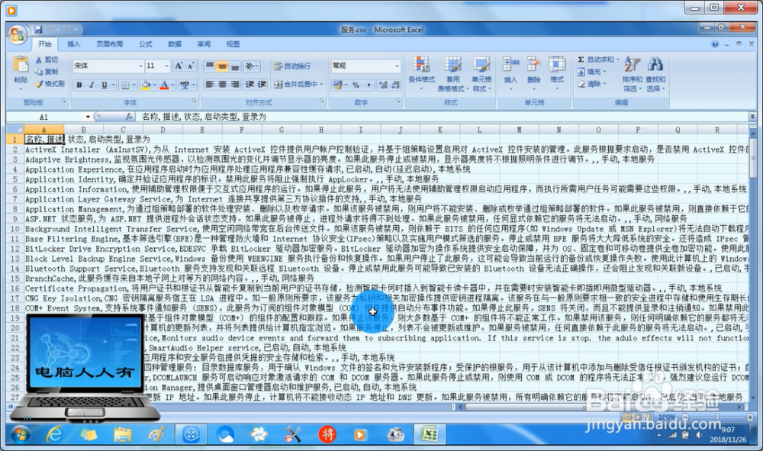
Task: Toggle bold formatting
Action: (79, 85)
